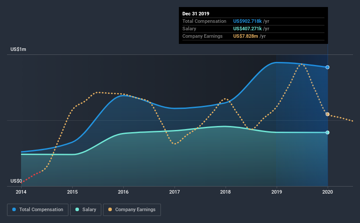Click the blue Total Compensation data point at 2020
The image size is (360, 223).
click(x=328, y=67)
